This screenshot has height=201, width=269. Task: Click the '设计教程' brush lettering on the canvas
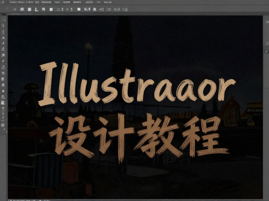tap(139, 138)
